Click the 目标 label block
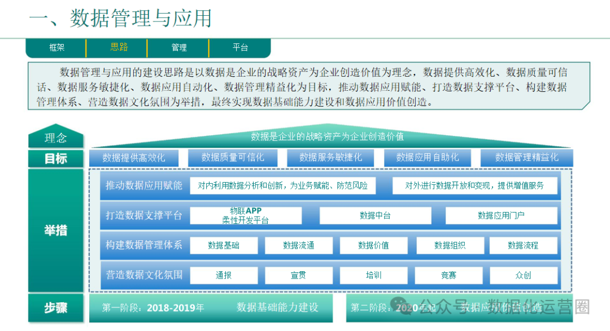Screen dimensions: 610x331 click(x=56, y=158)
